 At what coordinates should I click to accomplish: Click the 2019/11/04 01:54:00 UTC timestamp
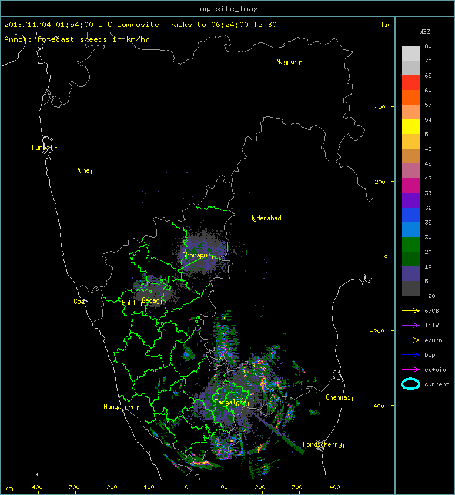click(58, 24)
